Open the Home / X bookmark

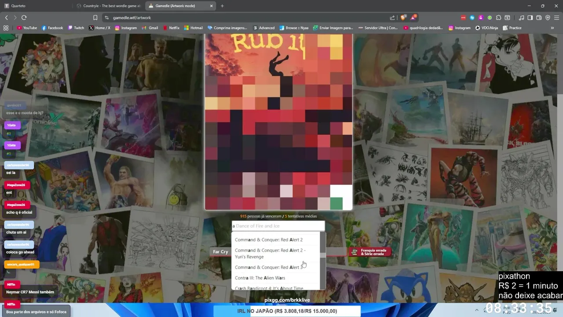[99, 28]
